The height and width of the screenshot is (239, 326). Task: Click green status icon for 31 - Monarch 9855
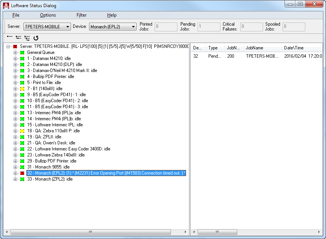pyautogui.click(x=22, y=167)
